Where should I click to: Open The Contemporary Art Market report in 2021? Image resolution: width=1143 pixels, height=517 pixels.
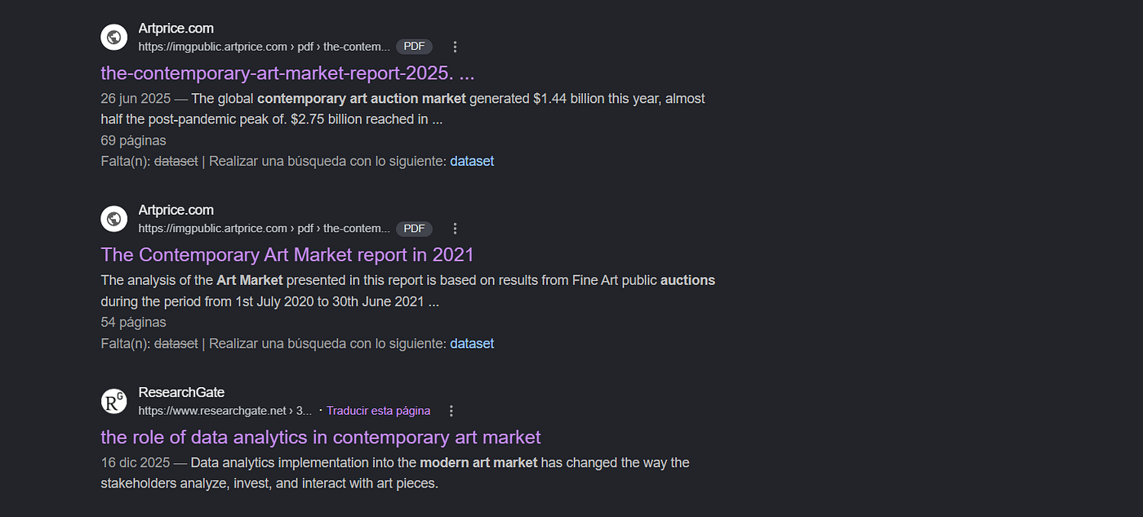tap(287, 255)
